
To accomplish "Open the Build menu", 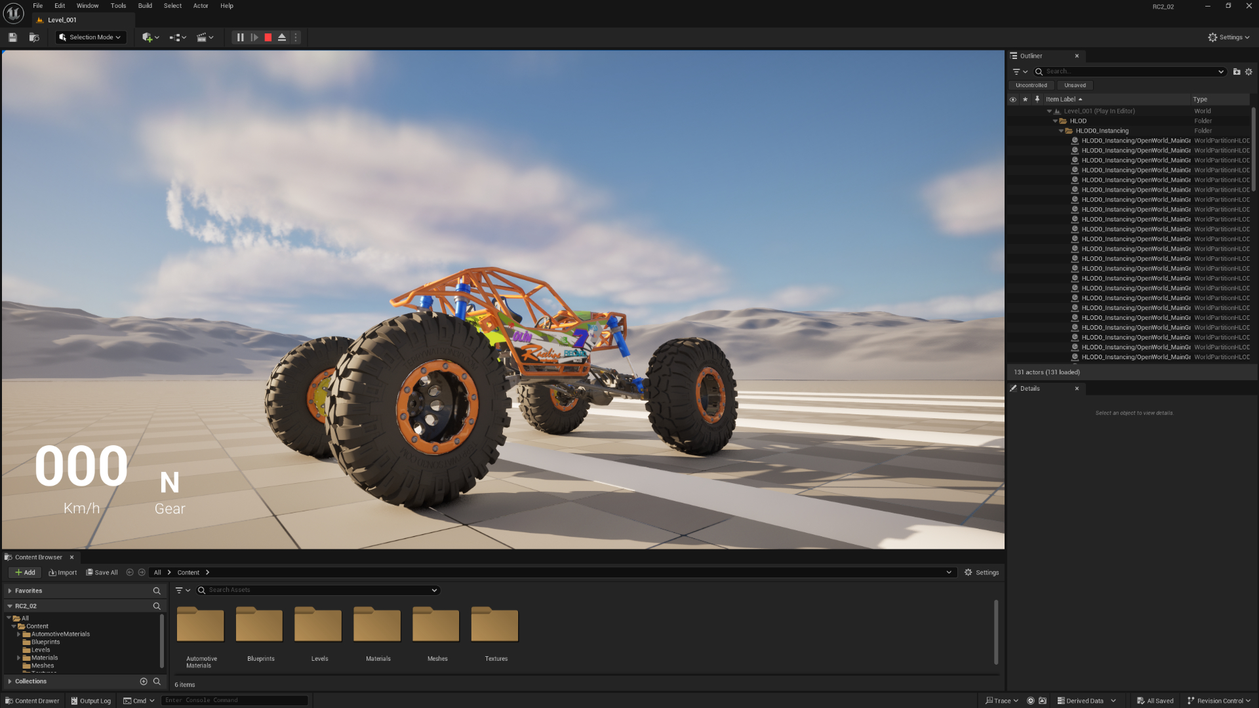I will coord(145,6).
